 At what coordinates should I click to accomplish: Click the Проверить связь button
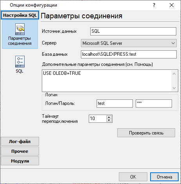point(146,133)
